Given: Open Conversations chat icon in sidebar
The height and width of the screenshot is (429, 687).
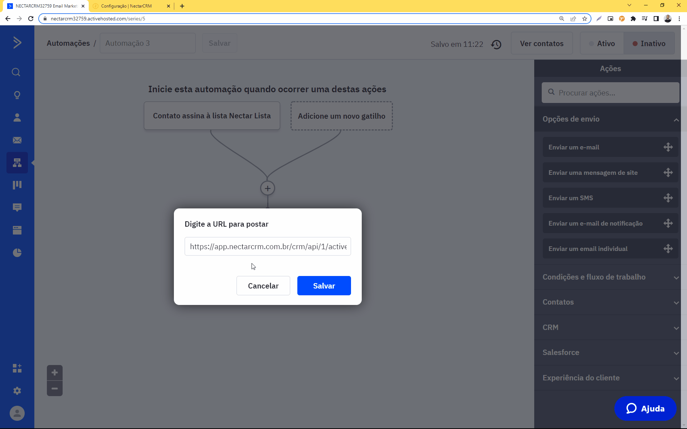Looking at the screenshot, I should (17, 207).
